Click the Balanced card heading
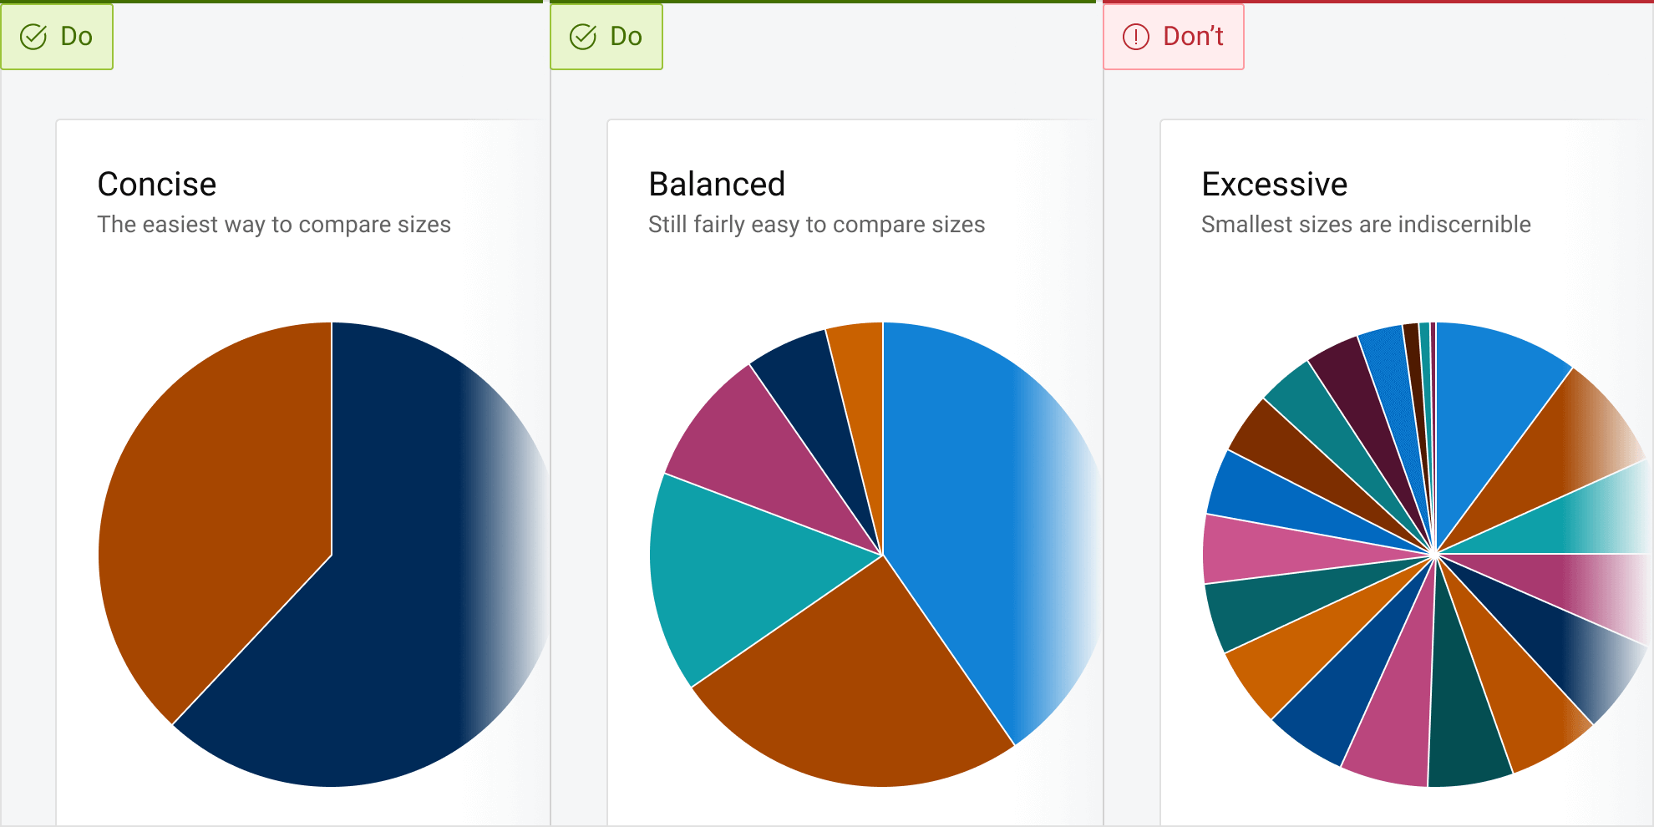The height and width of the screenshot is (827, 1654). click(x=716, y=185)
